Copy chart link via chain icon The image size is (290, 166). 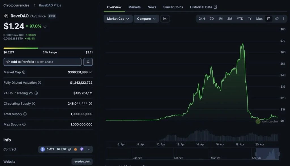pyautogui.click(x=276, y=19)
